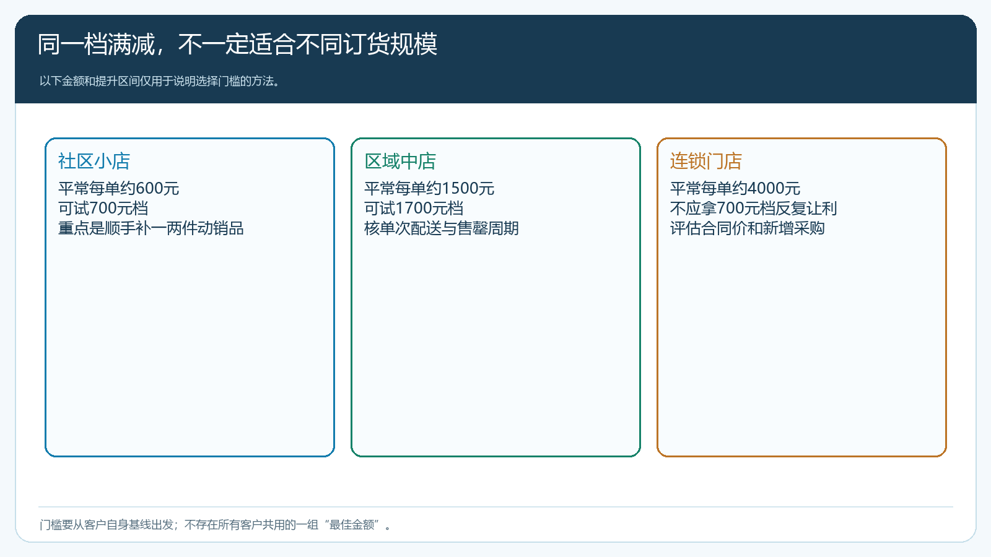Image resolution: width=991 pixels, height=557 pixels.
Task: Select the 社区小店 card heading
Action: point(94,161)
